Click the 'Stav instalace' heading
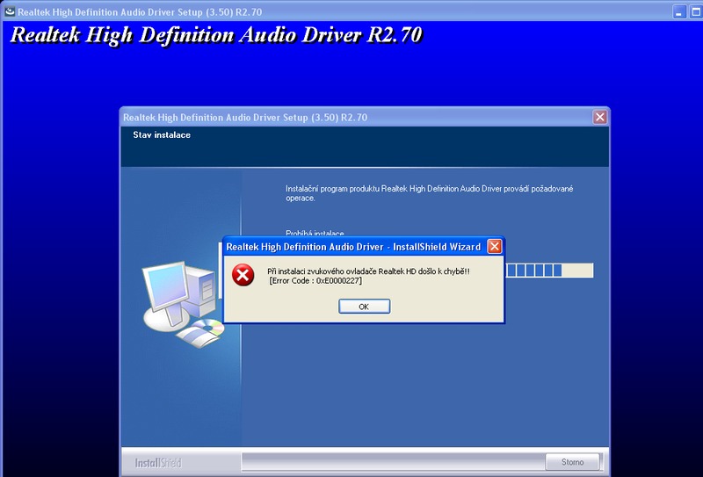Screen dimensions: 703x477 click(162, 135)
